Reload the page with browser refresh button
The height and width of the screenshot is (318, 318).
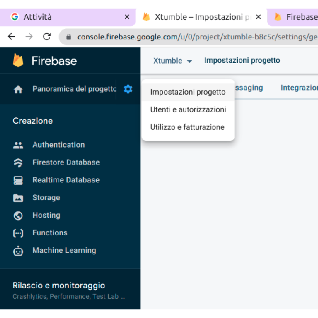[x=47, y=37]
